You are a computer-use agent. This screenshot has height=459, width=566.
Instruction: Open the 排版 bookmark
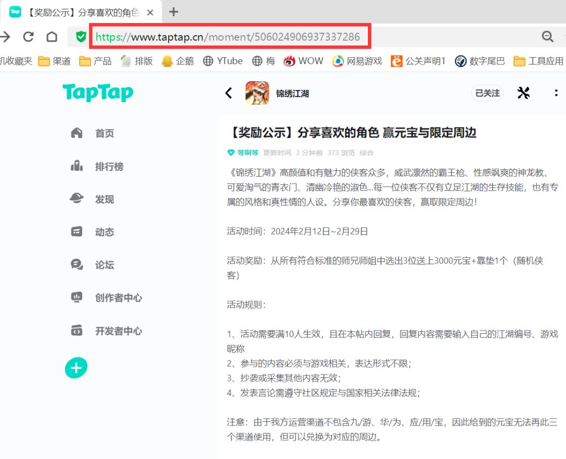(x=137, y=61)
